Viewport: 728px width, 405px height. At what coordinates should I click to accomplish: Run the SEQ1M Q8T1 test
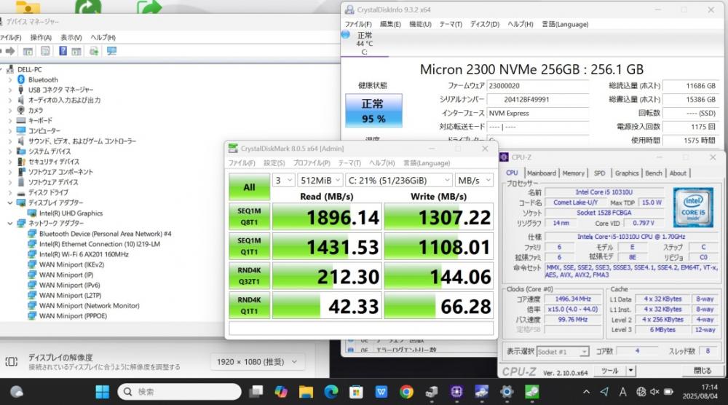pos(249,216)
